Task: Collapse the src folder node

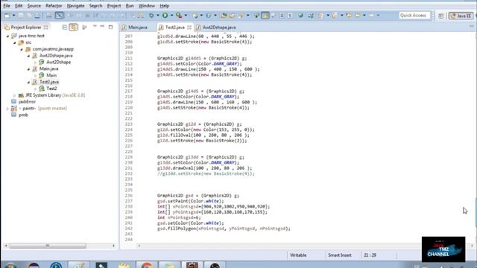Action: (15, 42)
